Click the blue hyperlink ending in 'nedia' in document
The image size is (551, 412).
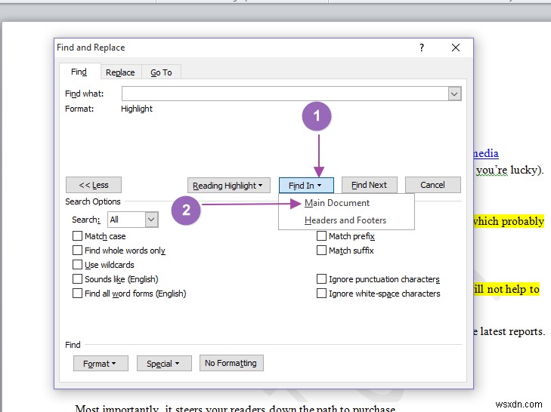click(x=486, y=153)
